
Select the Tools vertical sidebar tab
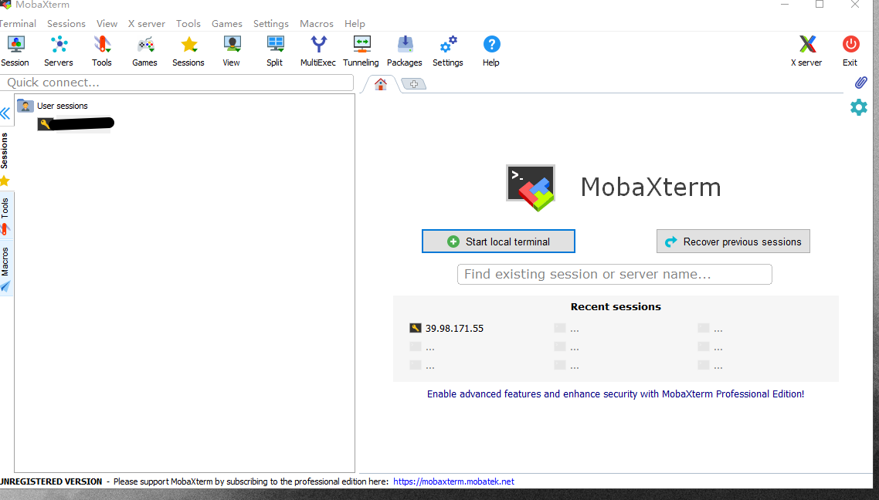click(x=5, y=216)
